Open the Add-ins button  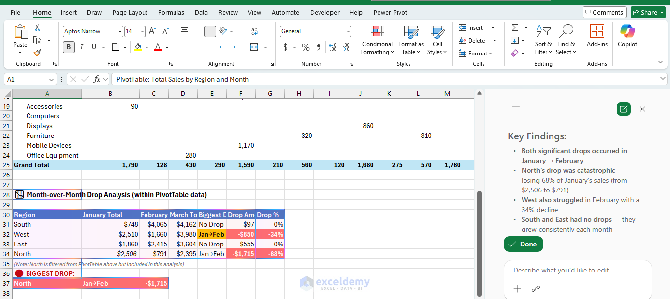click(x=597, y=36)
